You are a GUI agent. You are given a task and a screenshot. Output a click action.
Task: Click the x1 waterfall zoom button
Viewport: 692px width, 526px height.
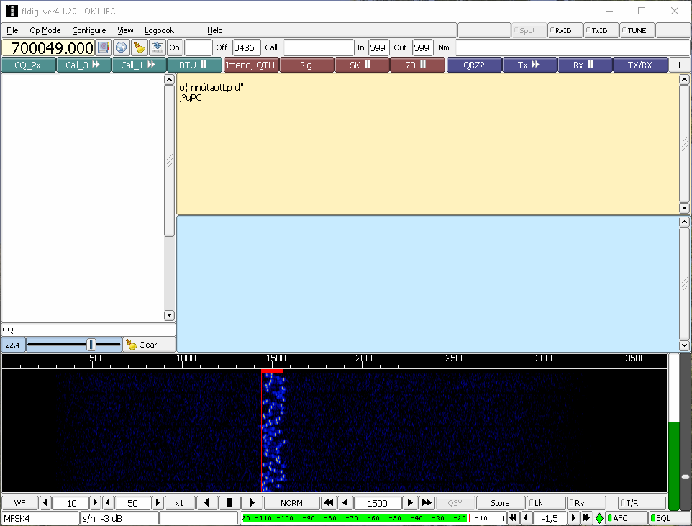pyautogui.click(x=179, y=503)
